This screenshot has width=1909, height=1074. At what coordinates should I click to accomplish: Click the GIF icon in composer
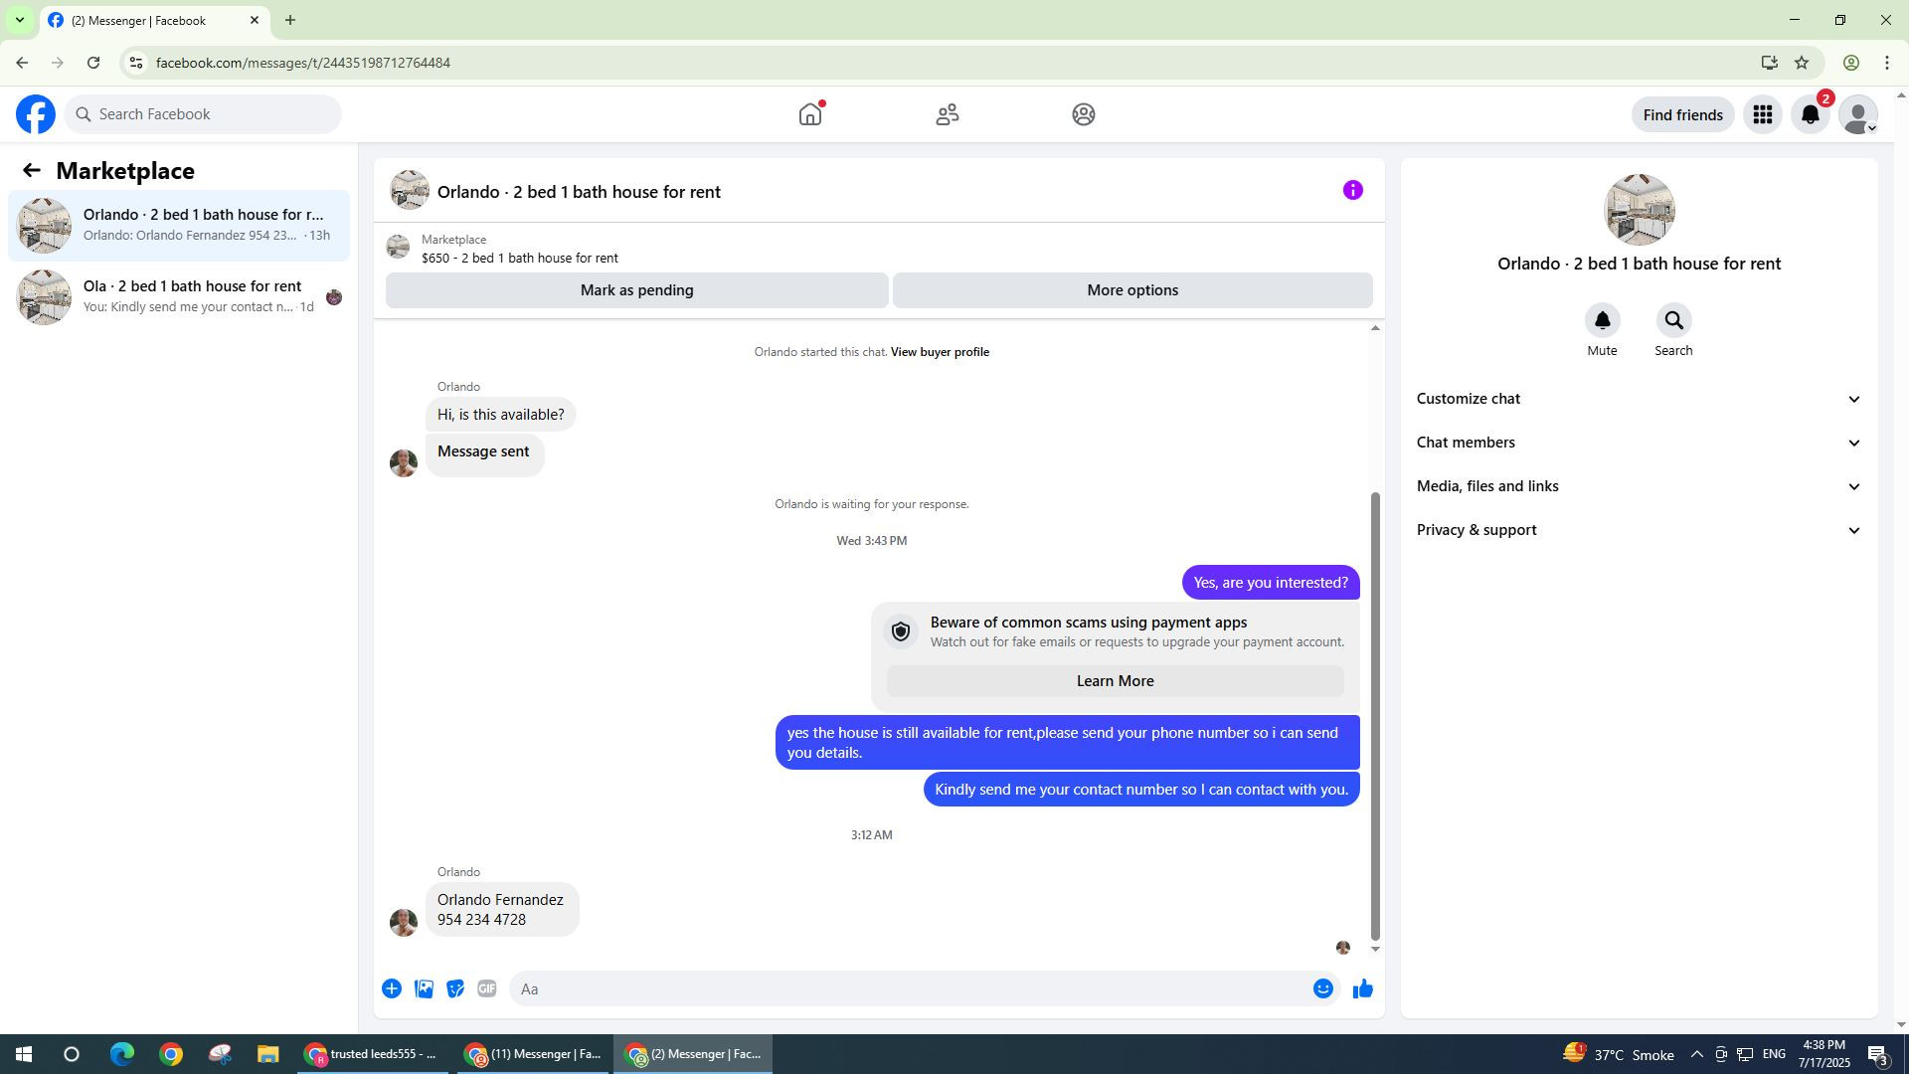[486, 988]
